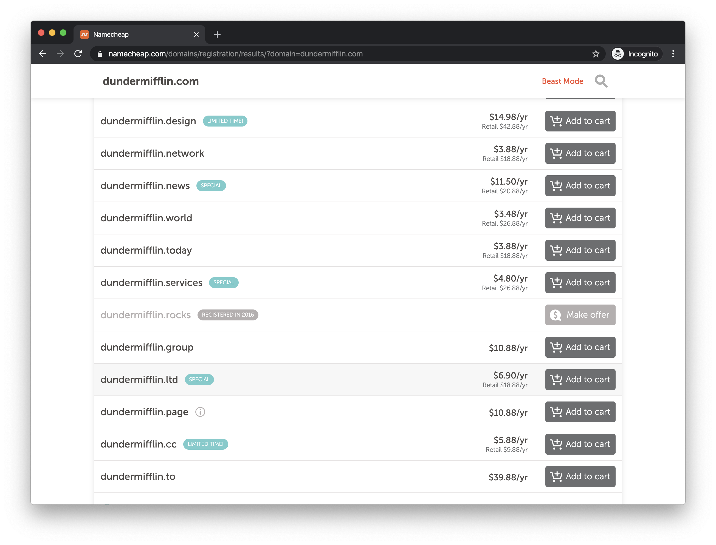Click the SPECIAL badge on dundermifflin.news
Image resolution: width=716 pixels, height=545 pixels.
211,186
